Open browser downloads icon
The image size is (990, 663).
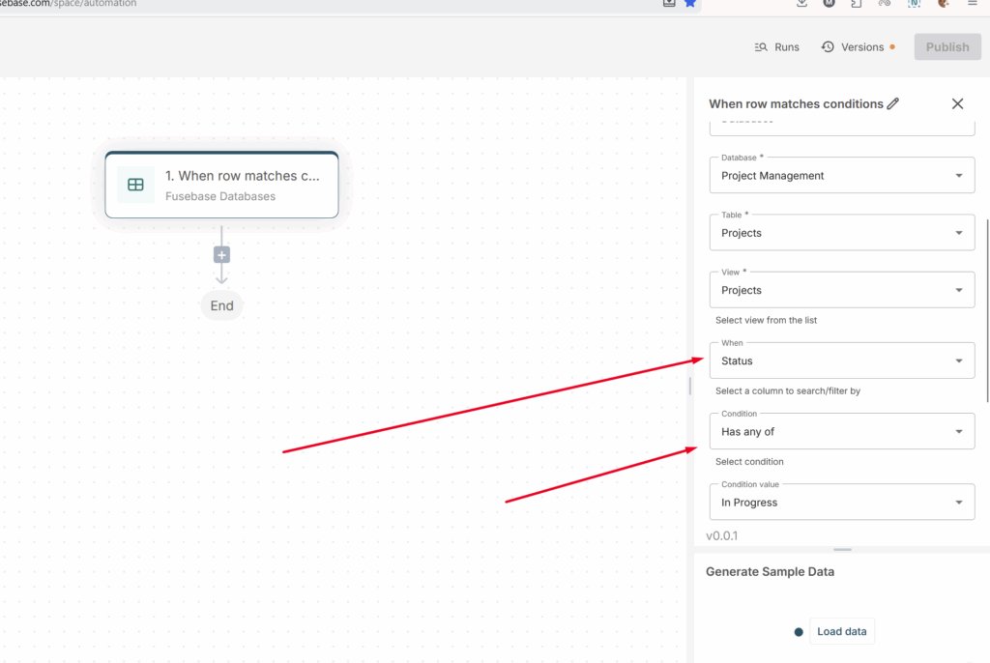(801, 3)
